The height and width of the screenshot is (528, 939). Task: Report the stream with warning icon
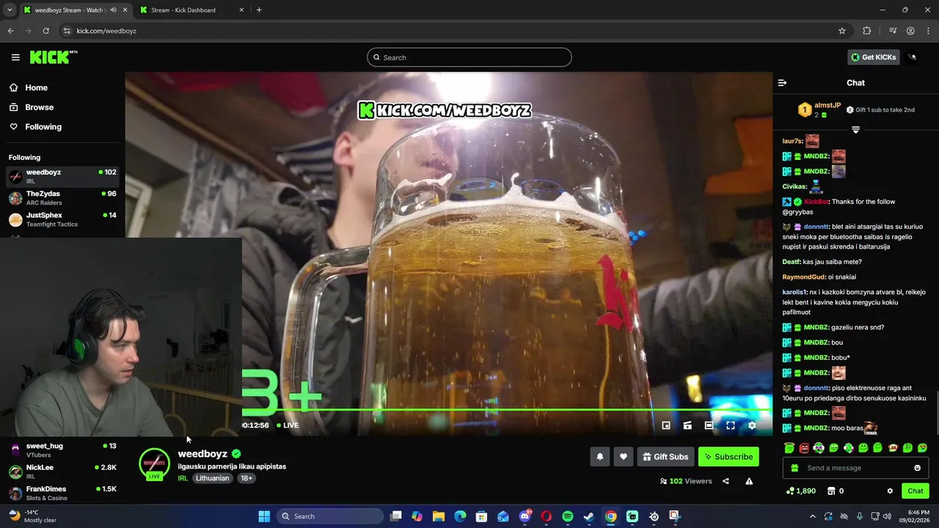pyautogui.click(x=749, y=481)
